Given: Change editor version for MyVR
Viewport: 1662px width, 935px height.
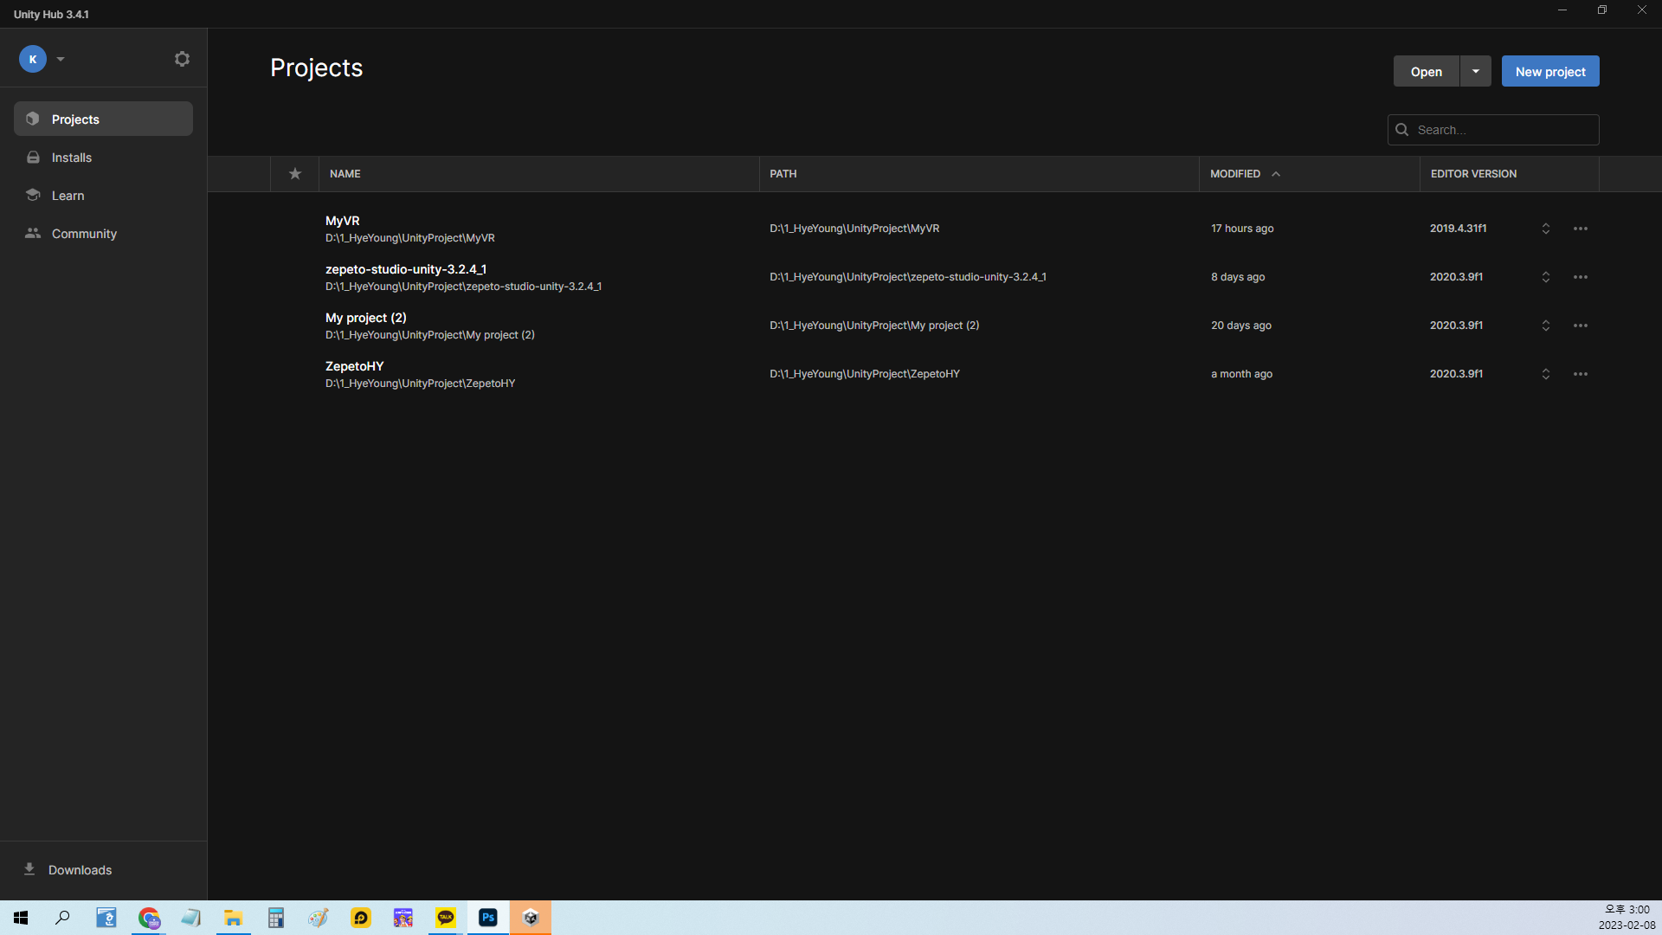Looking at the screenshot, I should click(x=1546, y=229).
